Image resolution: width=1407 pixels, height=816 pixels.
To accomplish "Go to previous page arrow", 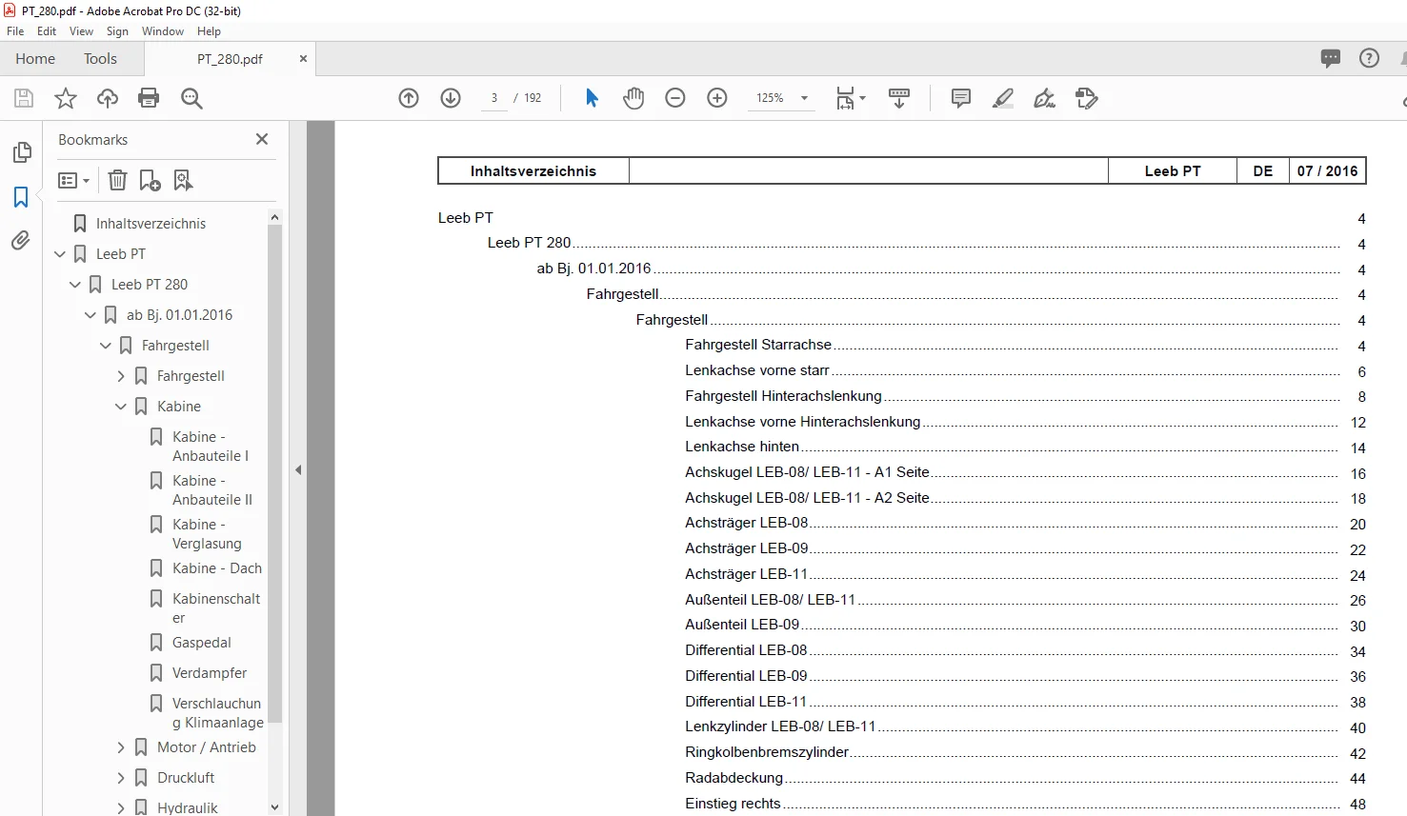I will click(409, 98).
